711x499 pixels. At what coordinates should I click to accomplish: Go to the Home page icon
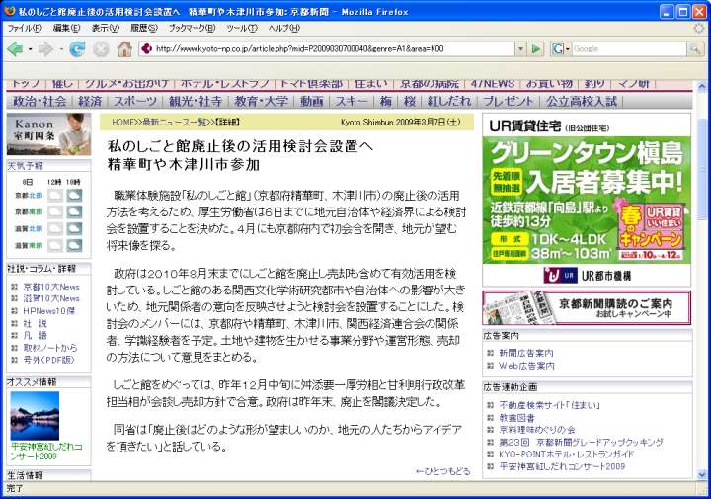coord(124,48)
